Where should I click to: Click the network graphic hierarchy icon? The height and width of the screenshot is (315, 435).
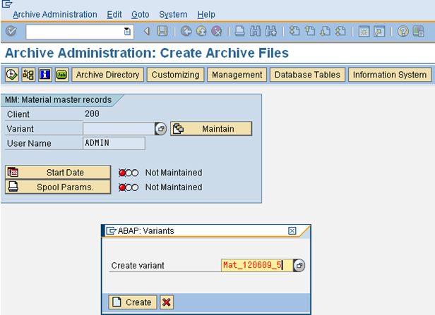coord(28,75)
